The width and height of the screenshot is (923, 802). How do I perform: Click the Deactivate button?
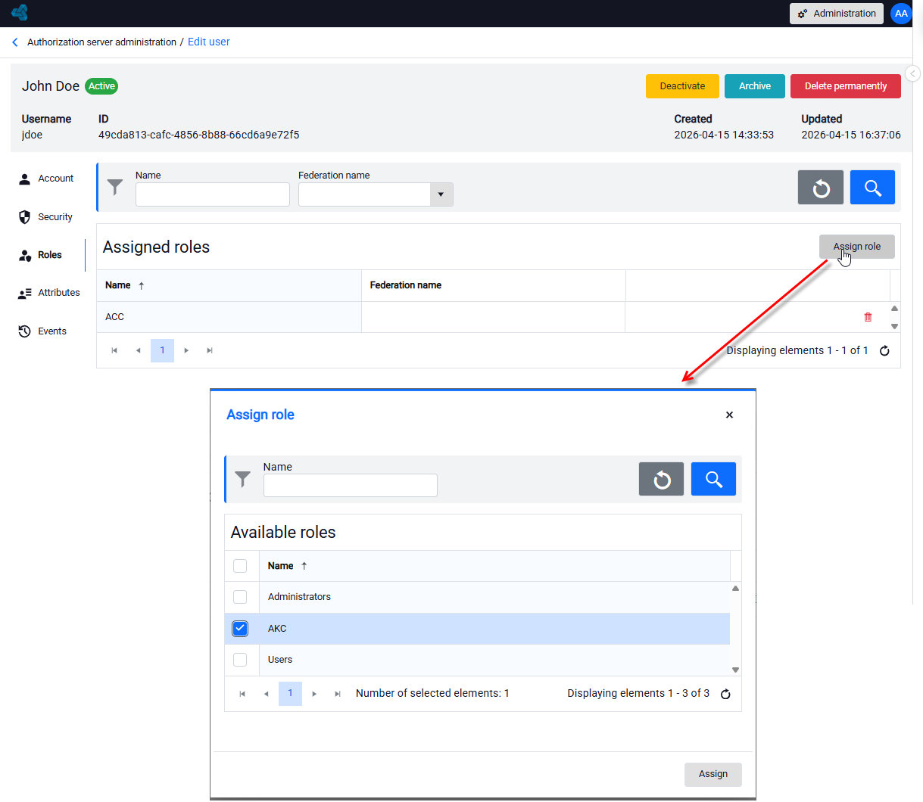[682, 86]
